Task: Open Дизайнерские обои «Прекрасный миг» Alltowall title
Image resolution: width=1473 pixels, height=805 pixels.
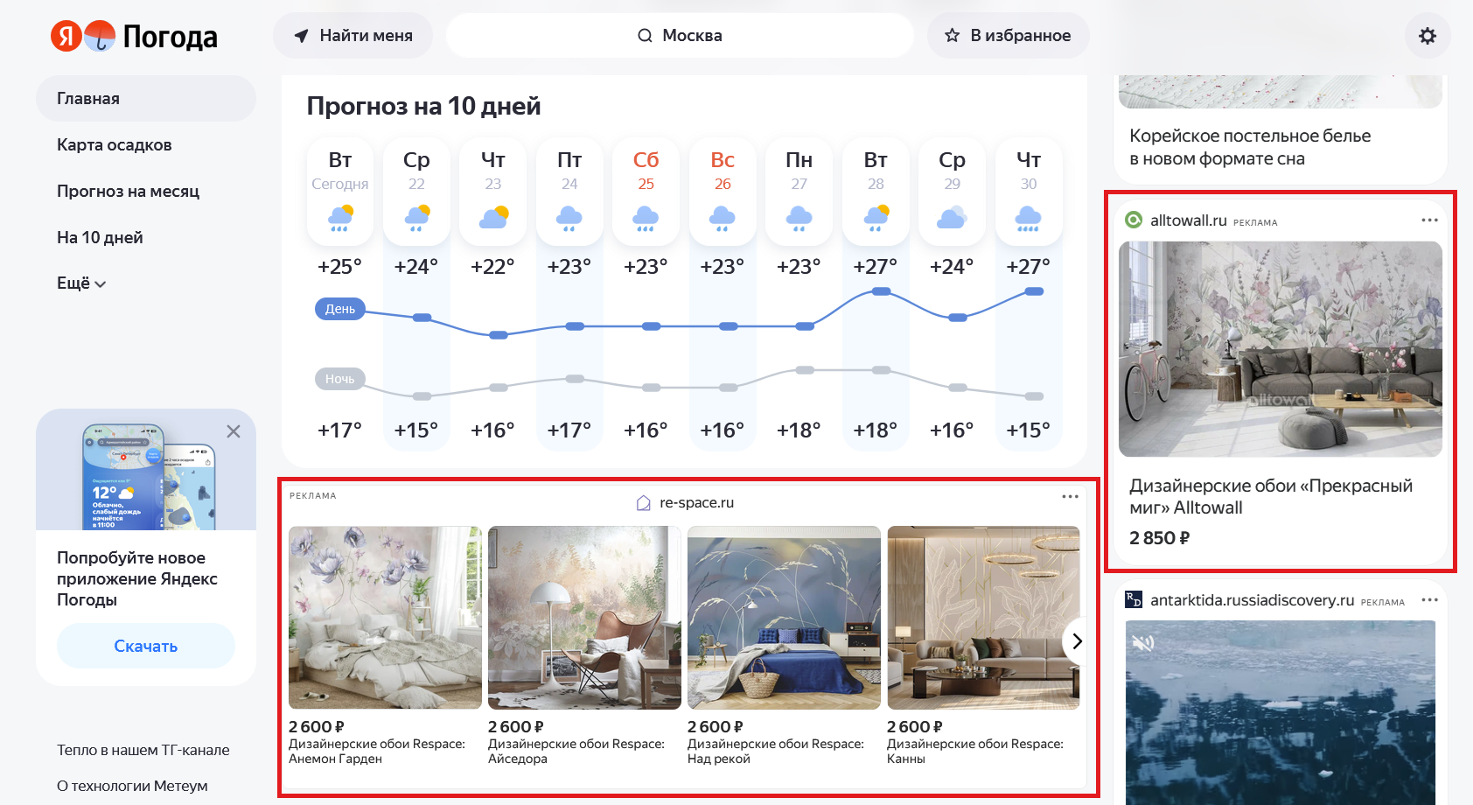Action: (1271, 496)
